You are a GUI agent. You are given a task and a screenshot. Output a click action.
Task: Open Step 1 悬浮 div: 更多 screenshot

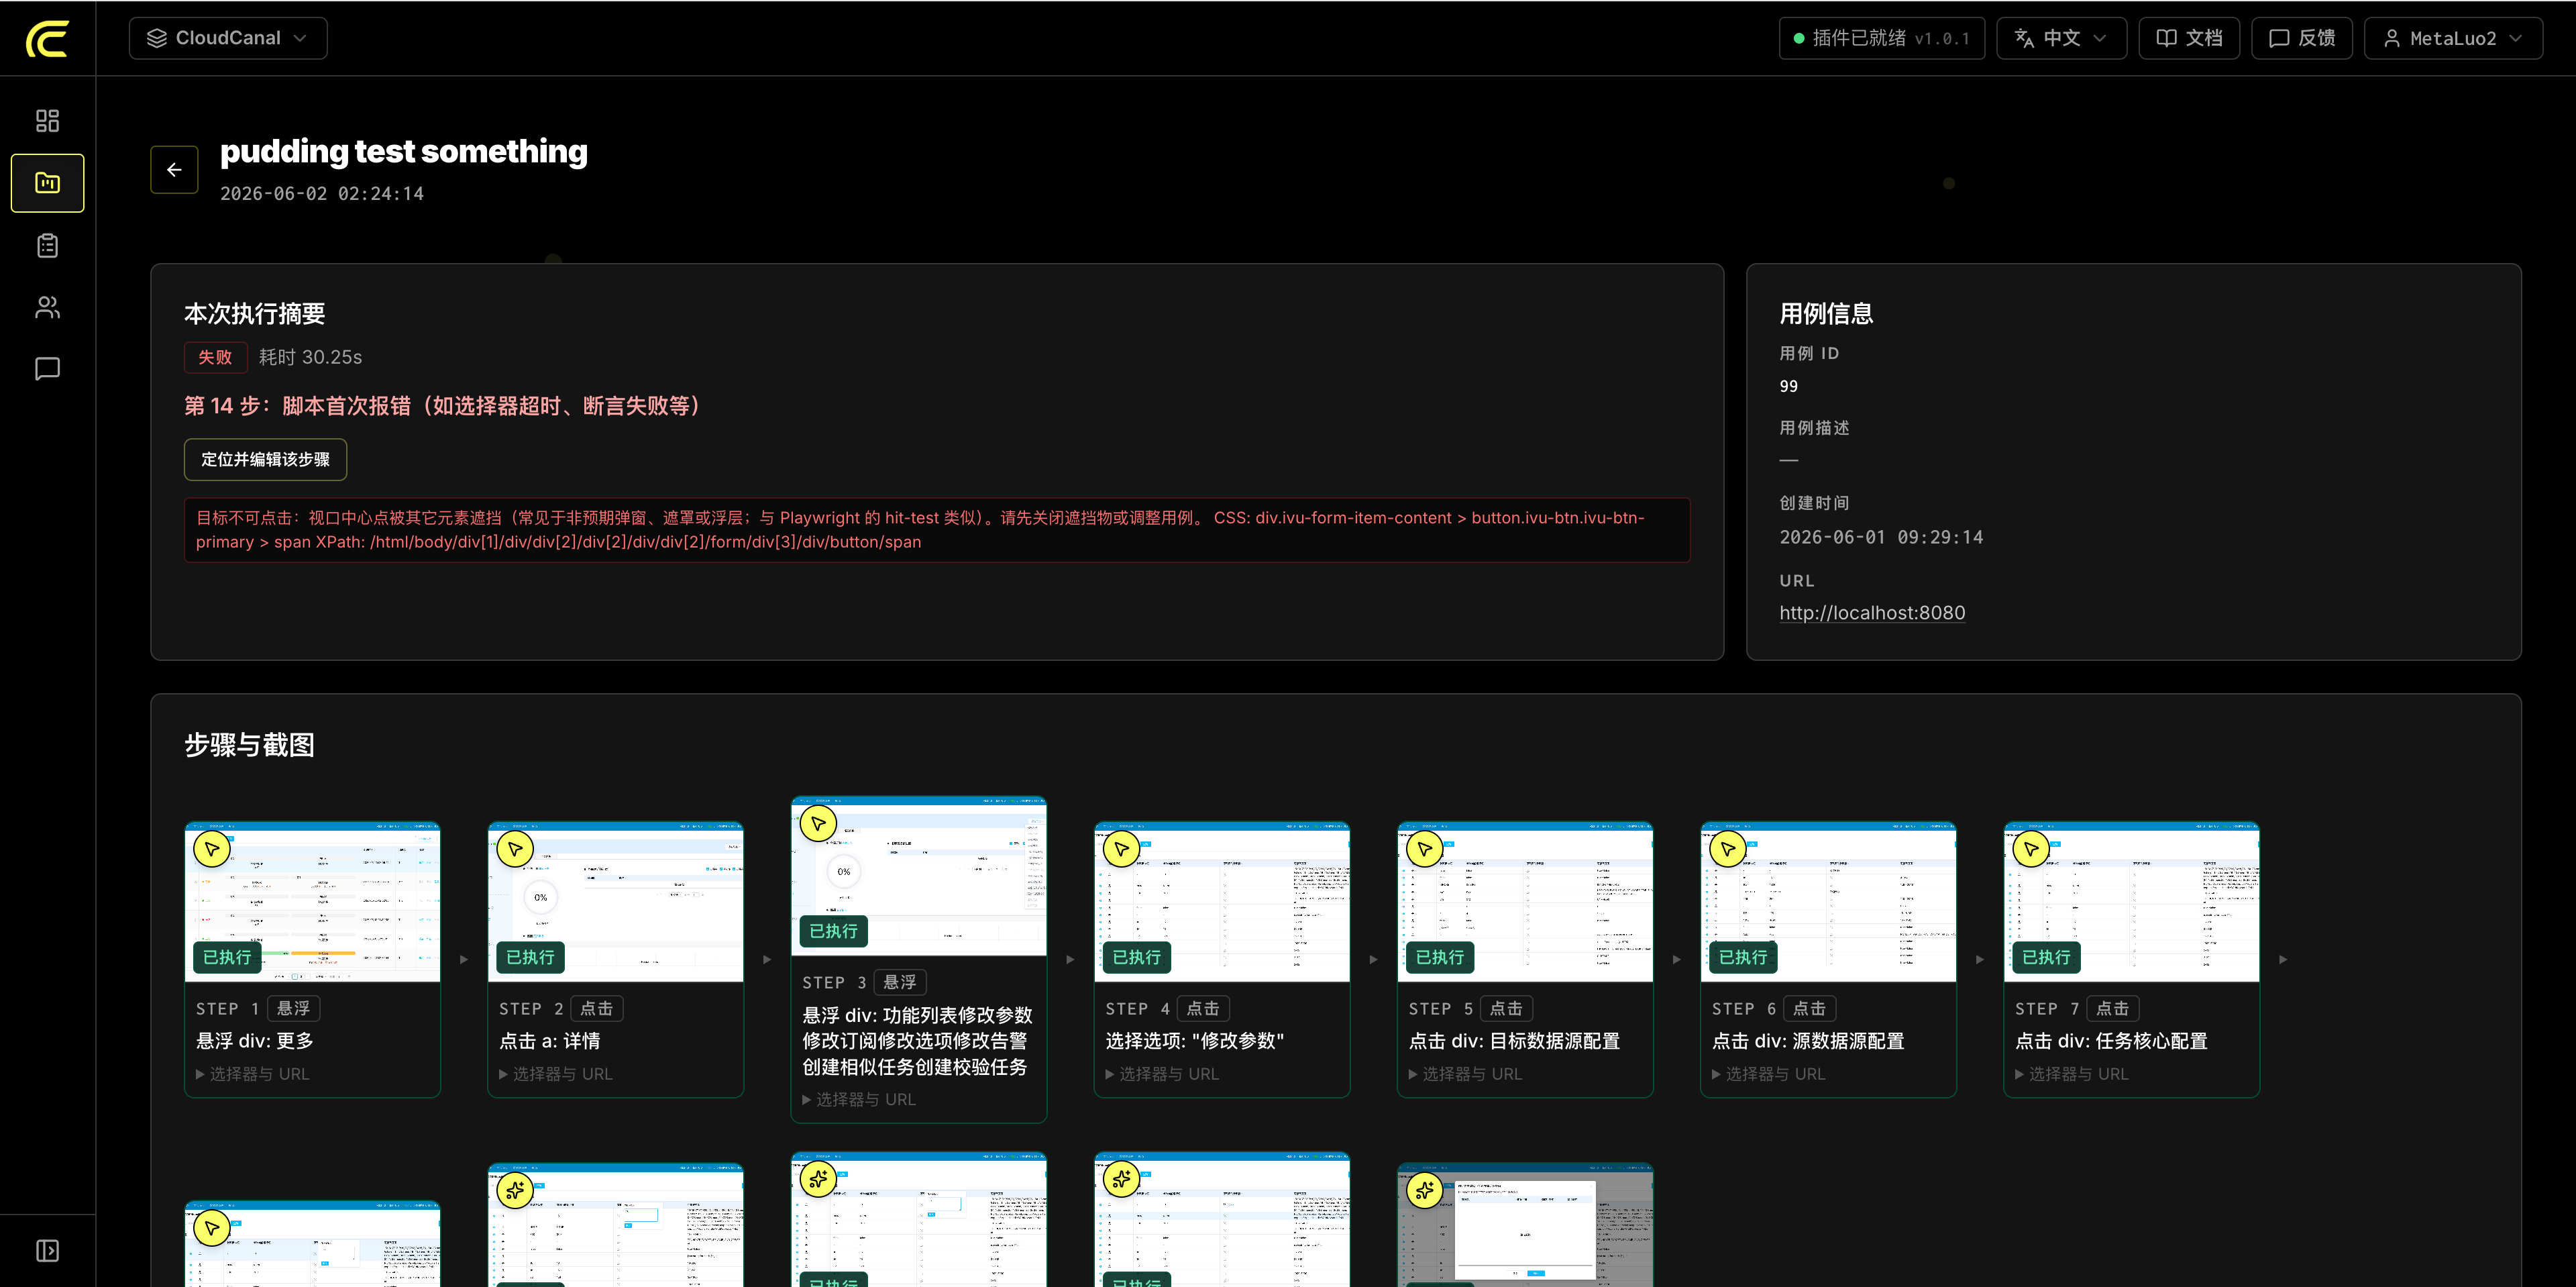(x=312, y=902)
